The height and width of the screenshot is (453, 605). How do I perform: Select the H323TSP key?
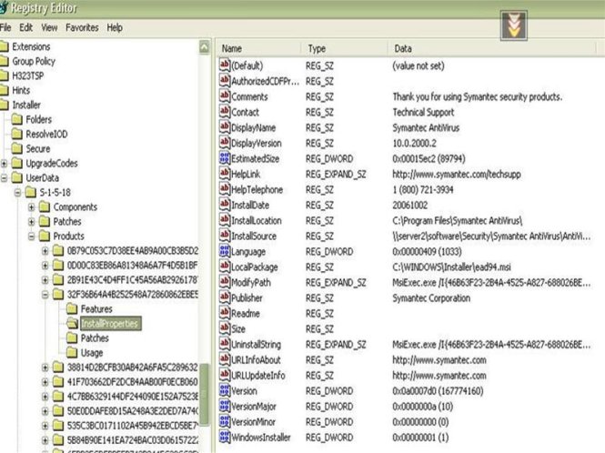coord(28,76)
